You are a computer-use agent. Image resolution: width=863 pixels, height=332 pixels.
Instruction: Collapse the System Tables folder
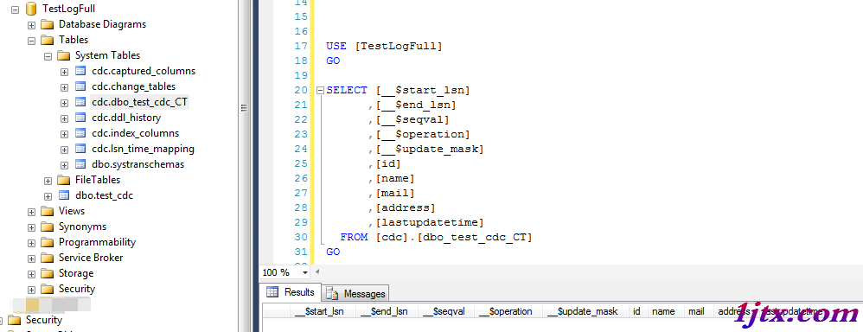point(48,55)
